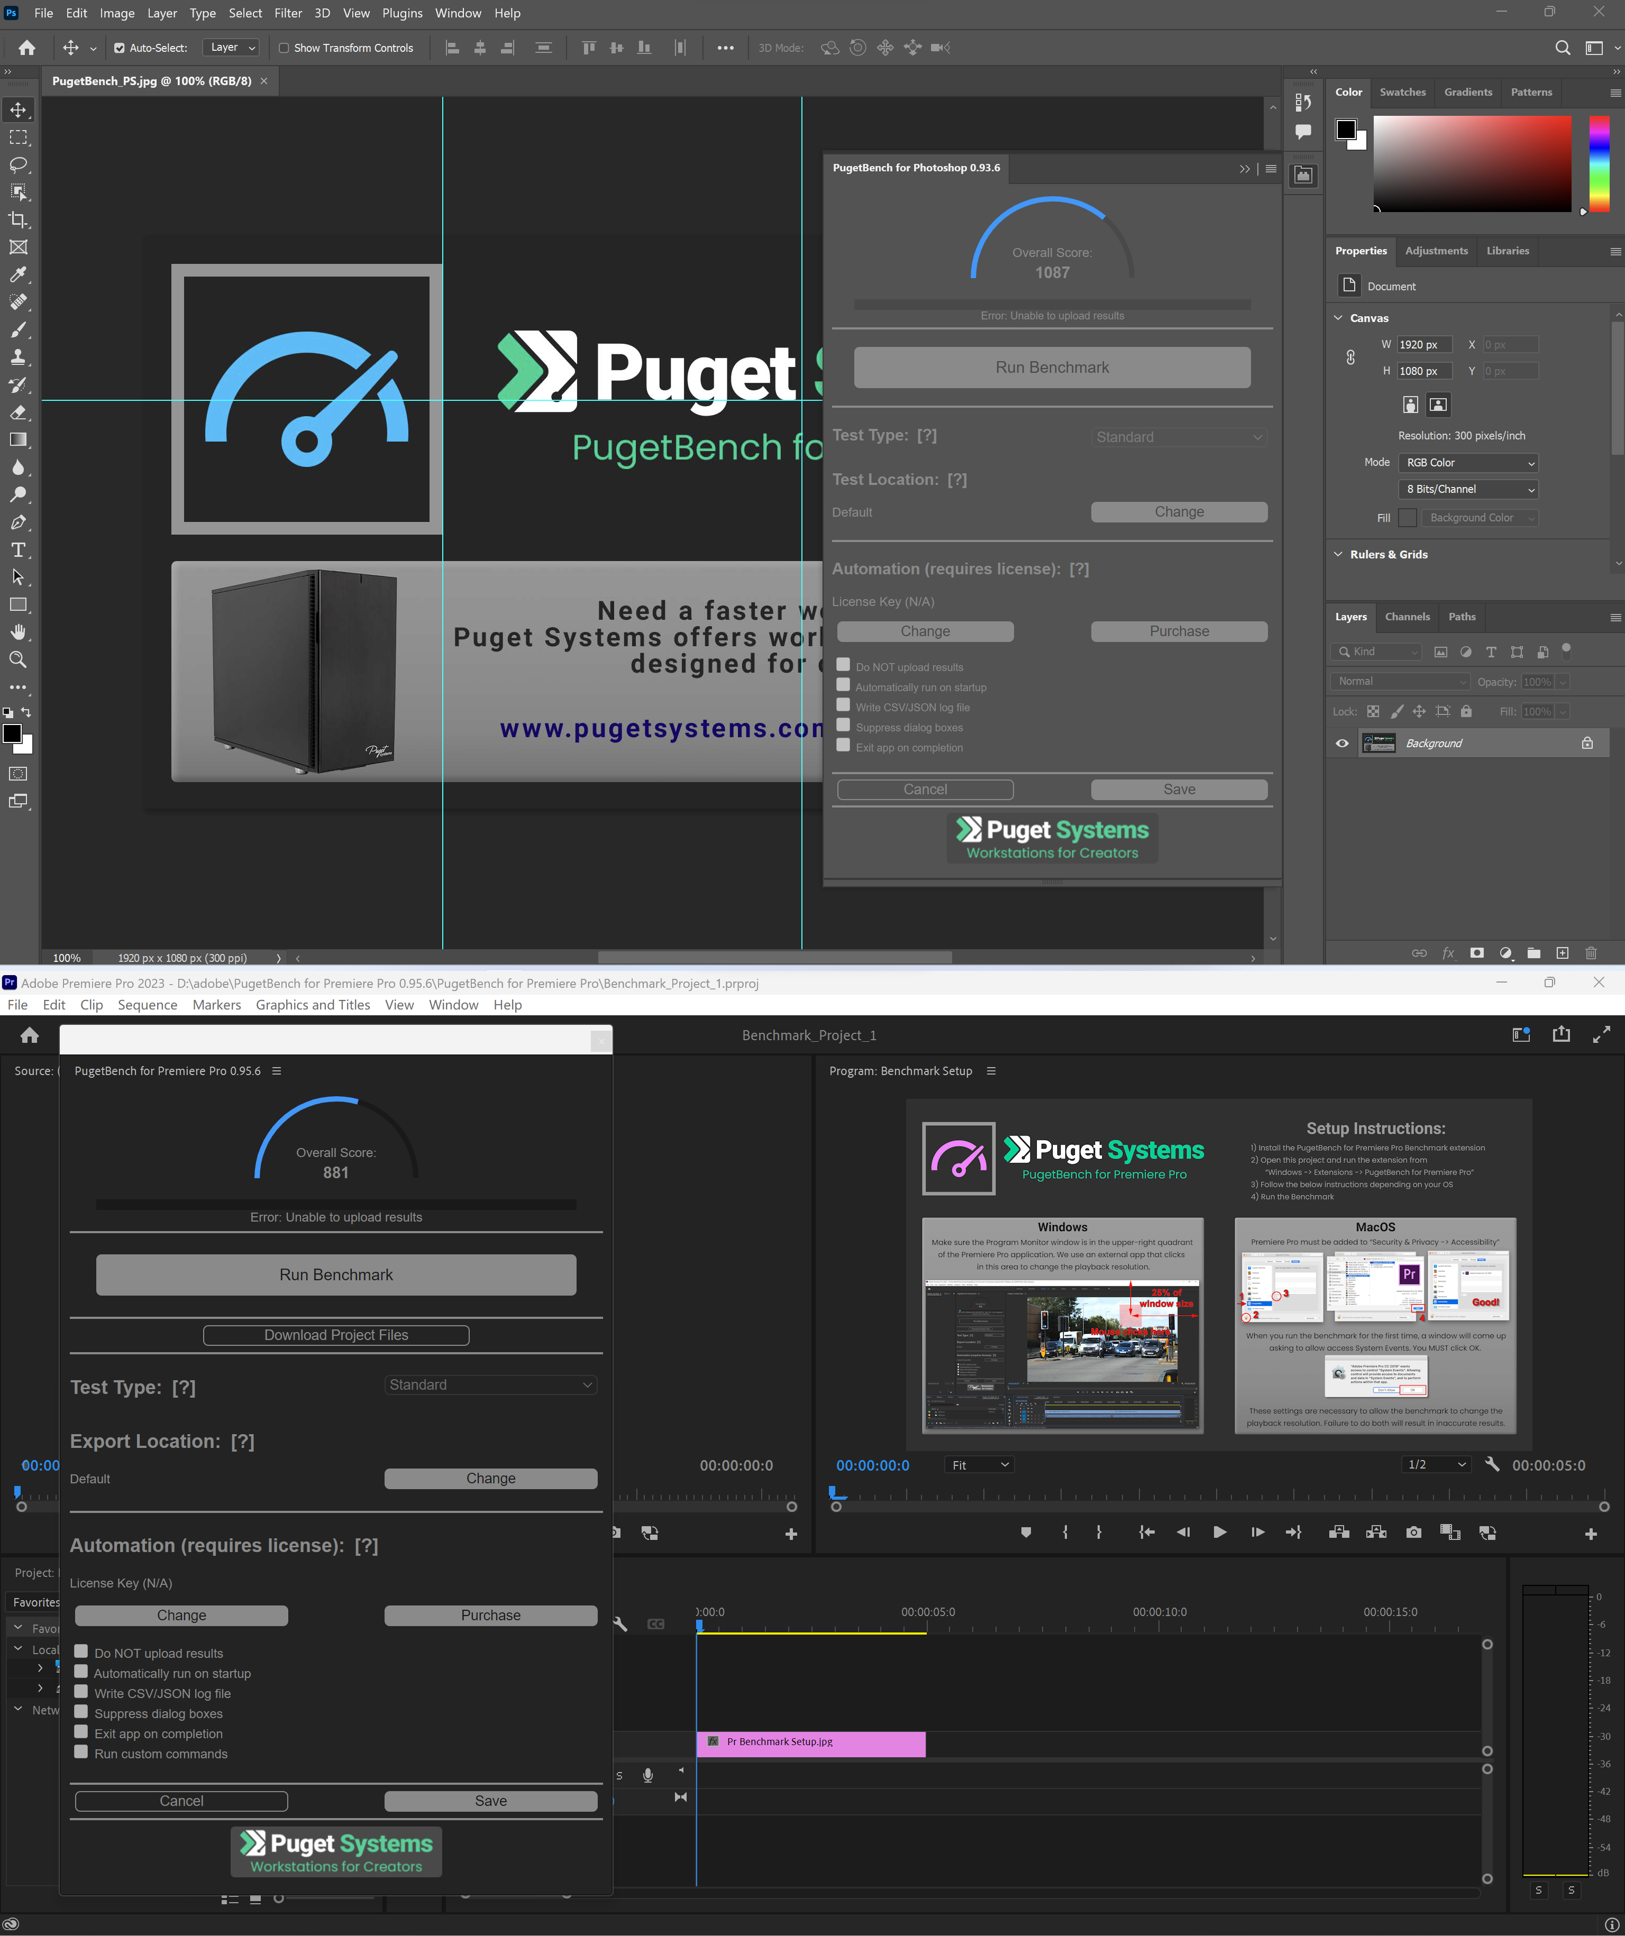
Task: Check Run custom commands in Premiere panel
Action: coord(81,1751)
